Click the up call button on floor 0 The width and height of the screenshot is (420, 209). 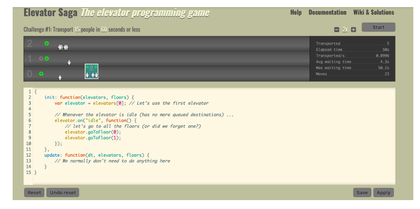pos(41,74)
